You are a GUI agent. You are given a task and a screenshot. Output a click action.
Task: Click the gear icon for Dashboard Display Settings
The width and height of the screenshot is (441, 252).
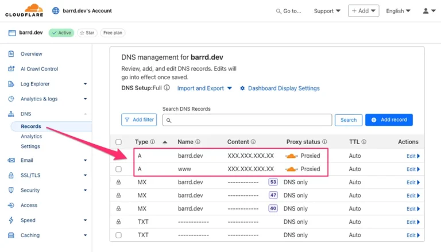pos(242,88)
